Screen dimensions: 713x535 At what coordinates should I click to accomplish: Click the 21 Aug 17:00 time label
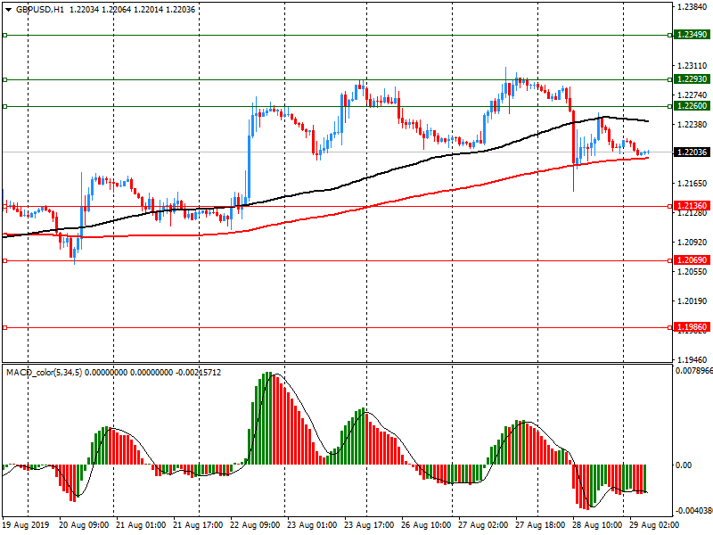[198, 525]
